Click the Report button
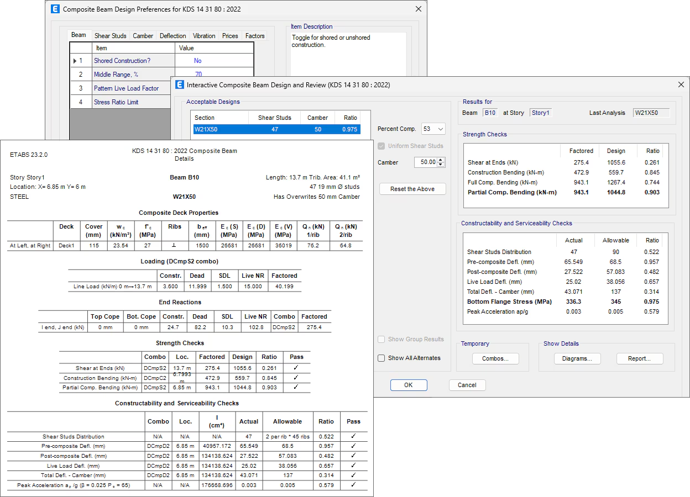 click(639, 358)
